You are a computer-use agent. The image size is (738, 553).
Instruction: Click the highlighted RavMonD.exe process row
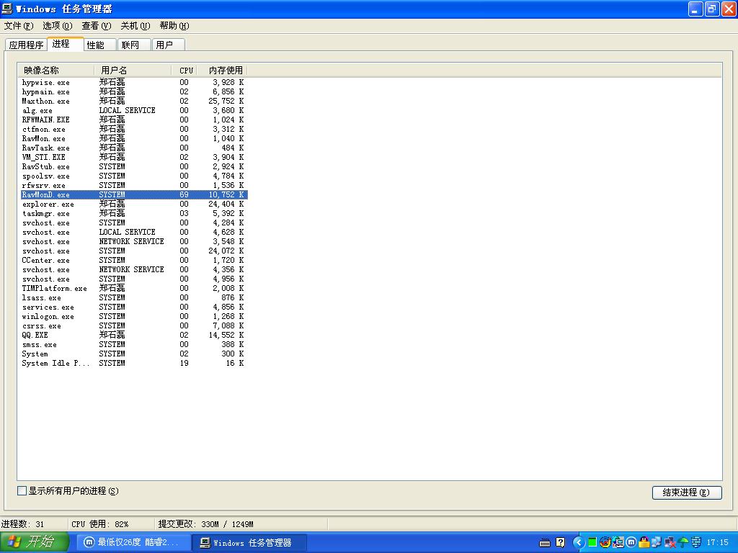[x=133, y=194]
